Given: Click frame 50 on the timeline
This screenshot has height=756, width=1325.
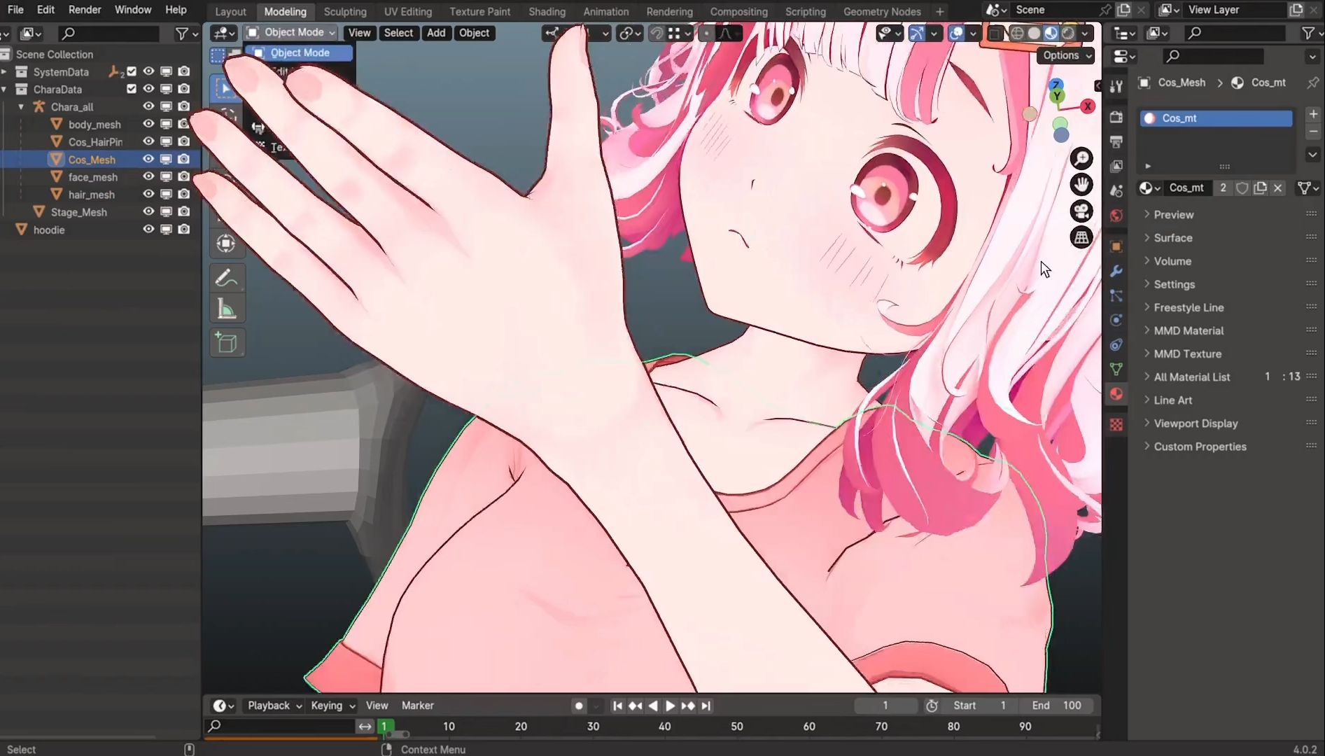Looking at the screenshot, I should click(x=736, y=727).
